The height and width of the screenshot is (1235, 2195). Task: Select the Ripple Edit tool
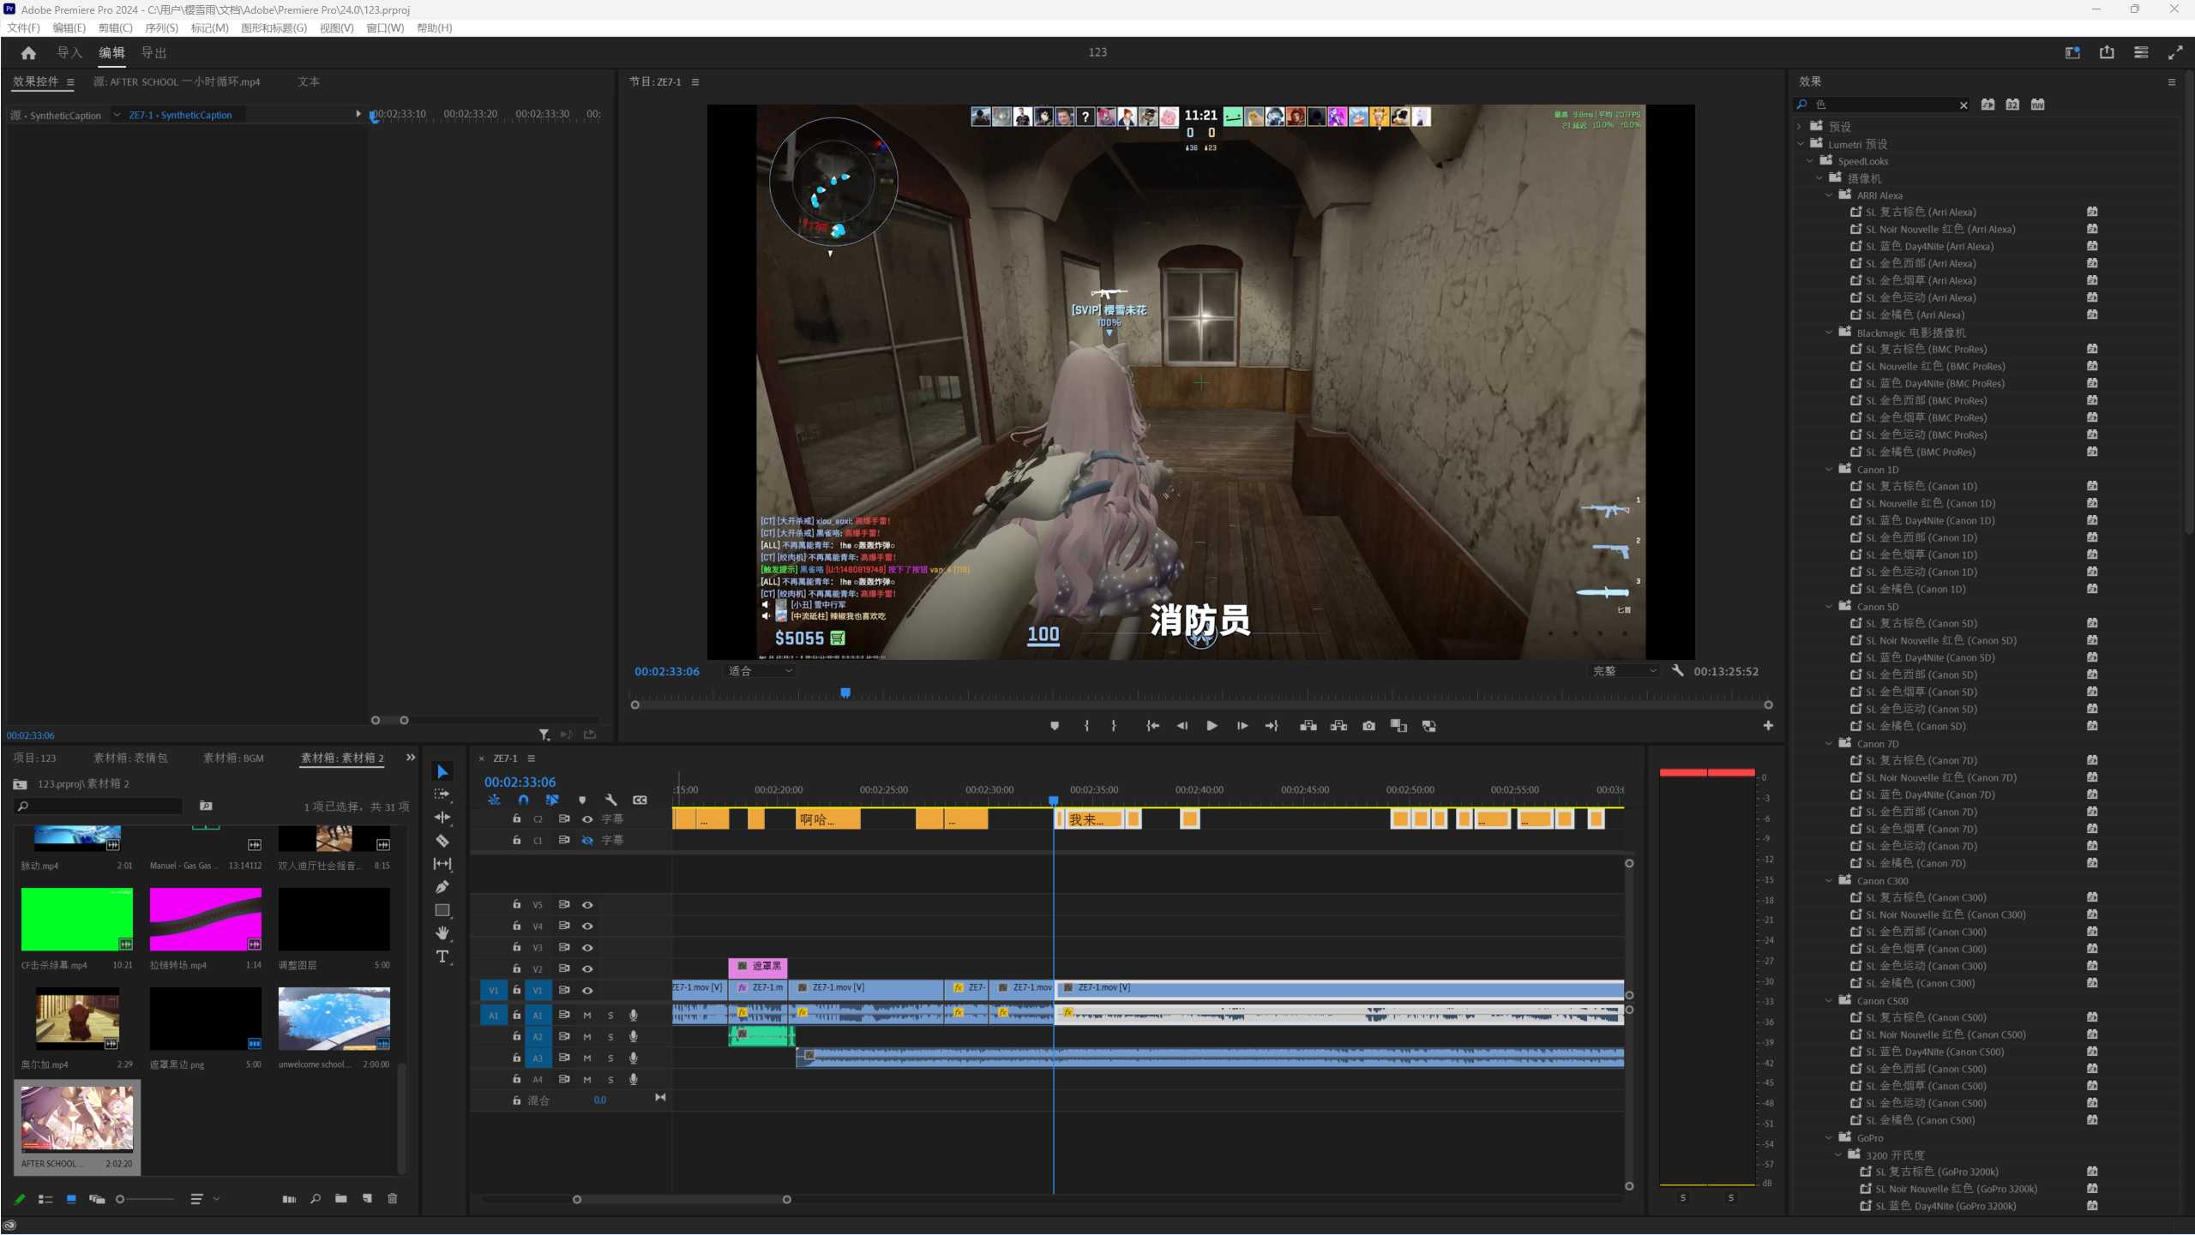[442, 818]
